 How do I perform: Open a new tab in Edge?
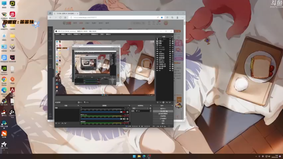[81, 13]
